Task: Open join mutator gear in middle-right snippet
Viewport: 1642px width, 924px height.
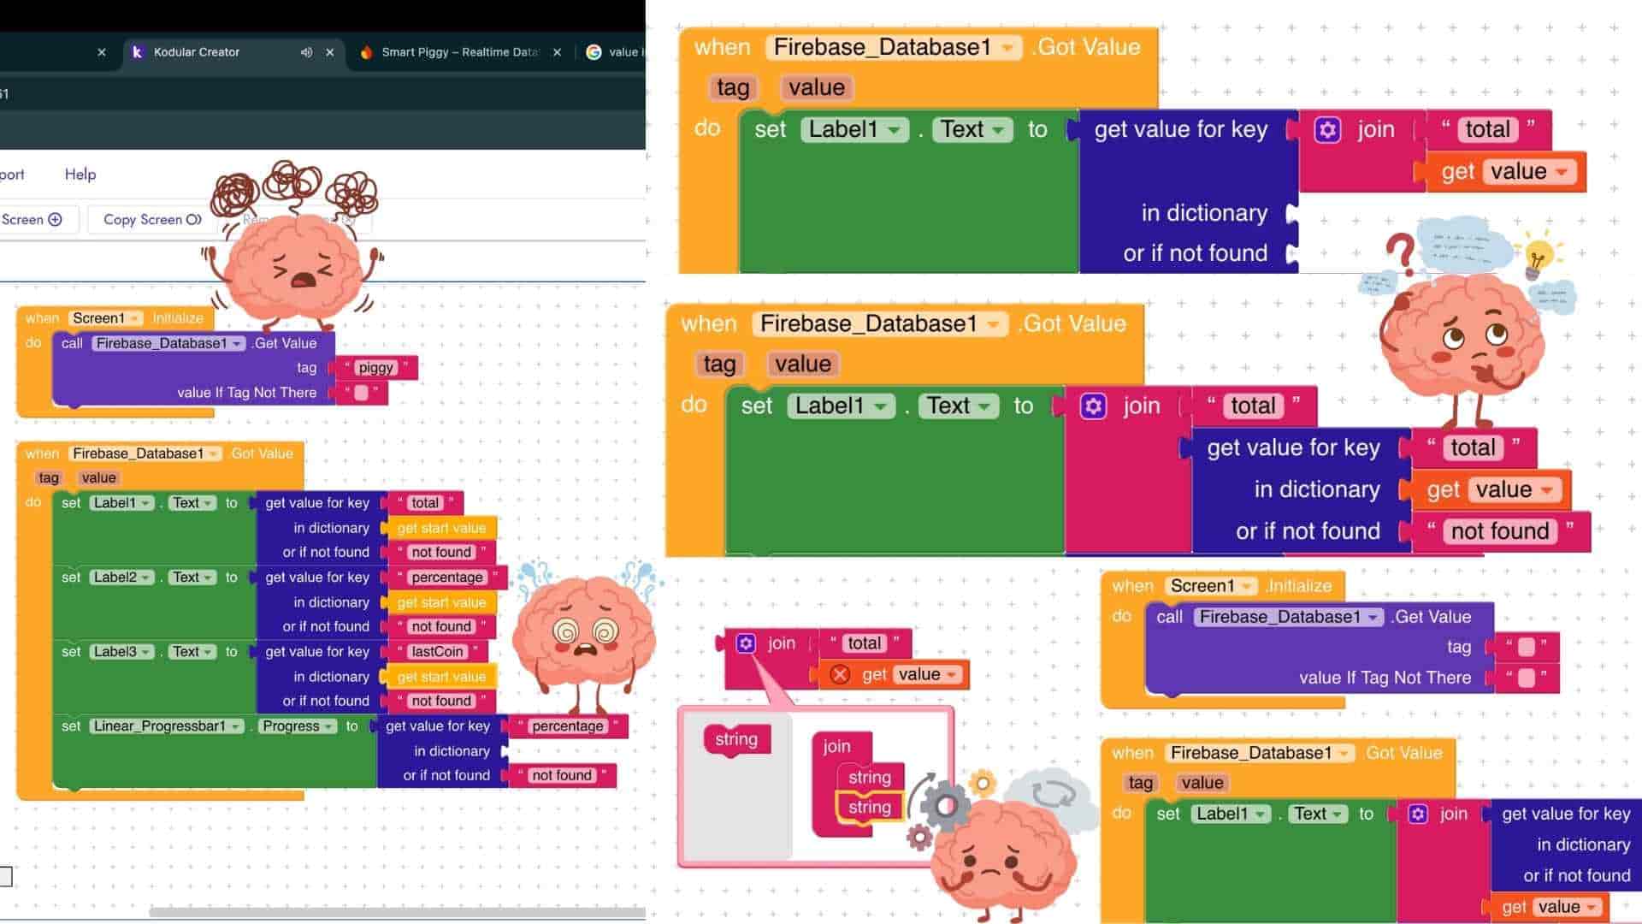Action: point(1093,406)
